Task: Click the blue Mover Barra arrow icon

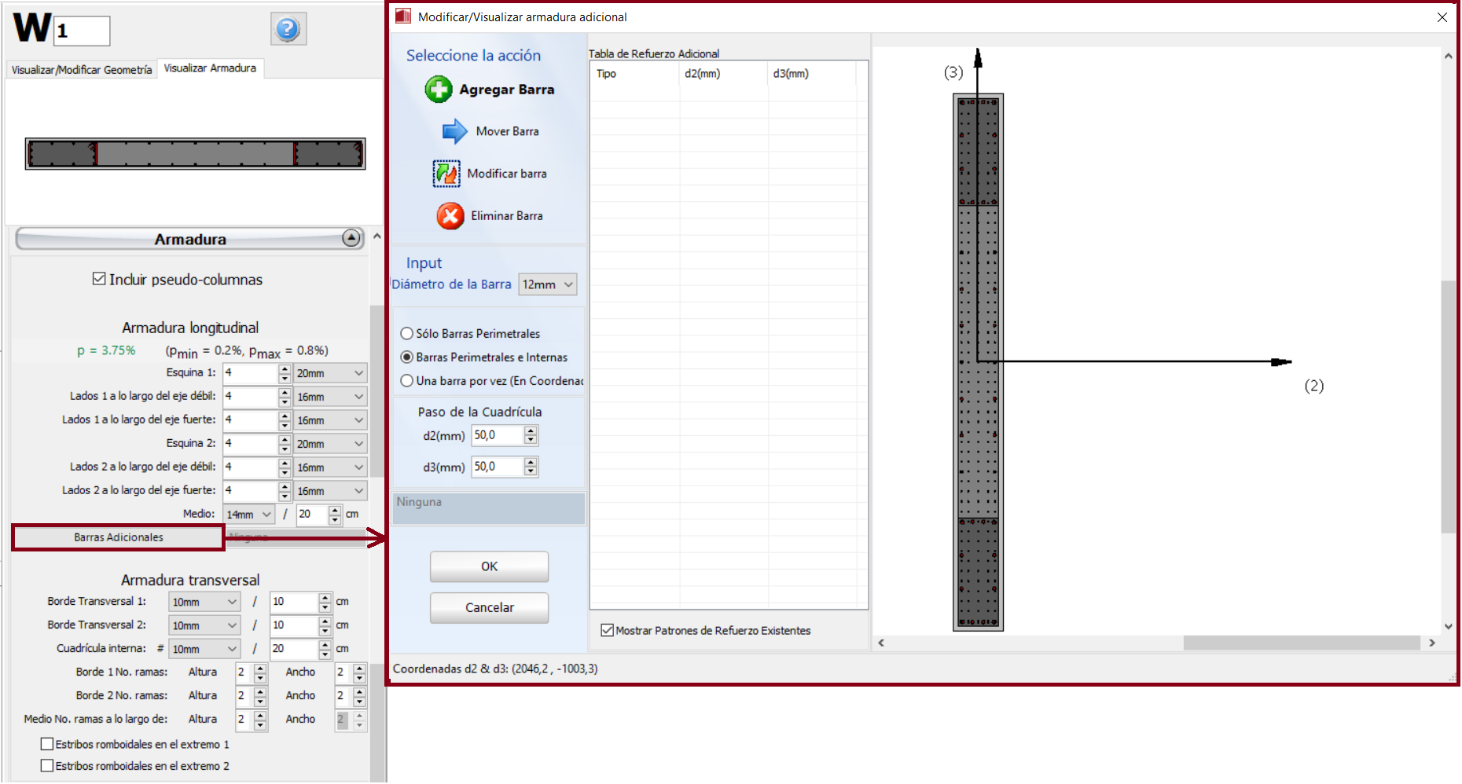Action: coord(454,131)
